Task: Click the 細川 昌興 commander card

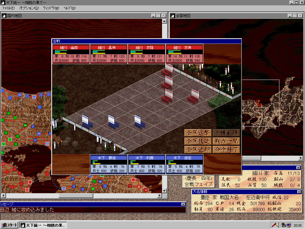Action: [109, 54]
